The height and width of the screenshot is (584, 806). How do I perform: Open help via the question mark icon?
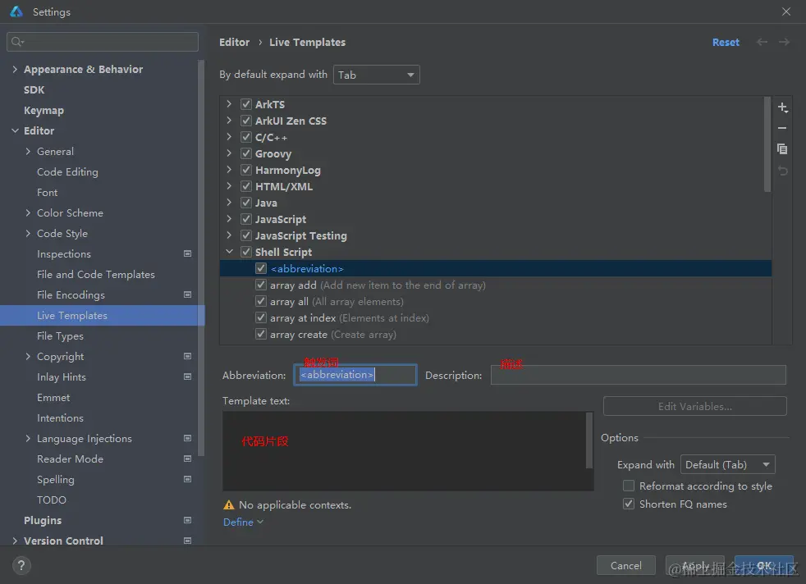click(x=21, y=565)
